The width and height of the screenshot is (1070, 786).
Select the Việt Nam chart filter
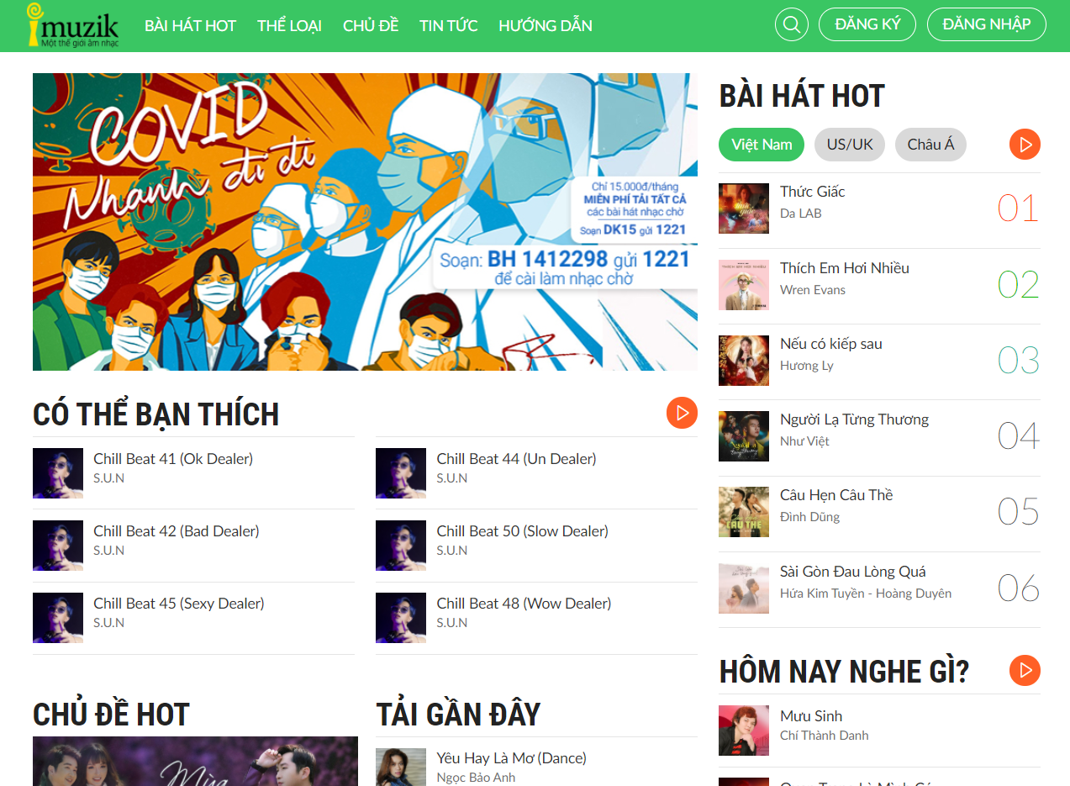(x=762, y=145)
